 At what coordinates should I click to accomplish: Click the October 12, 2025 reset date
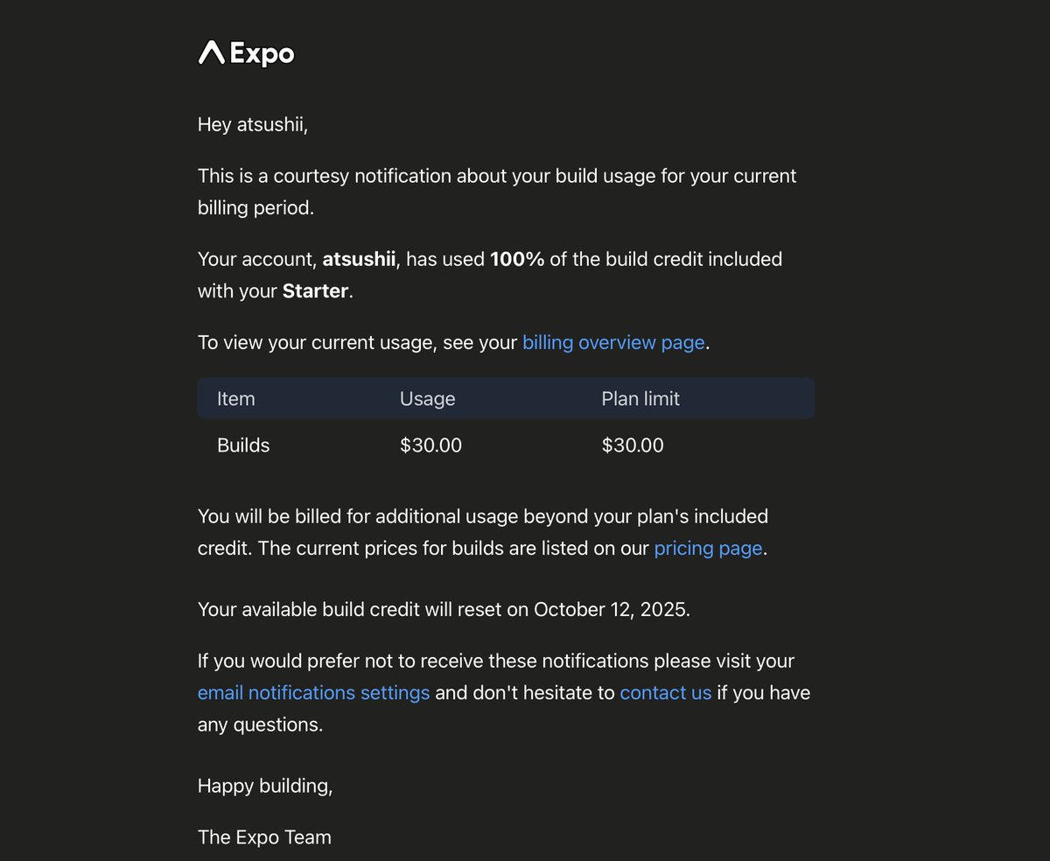tap(611, 609)
